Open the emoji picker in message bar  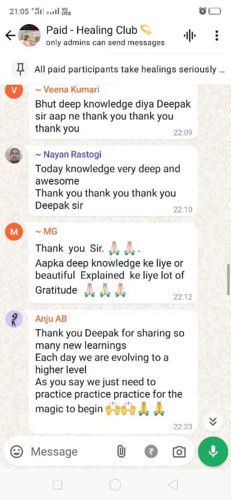17,452
